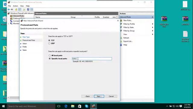Launch Edge from the taskbar

pyautogui.click(x=66, y=106)
